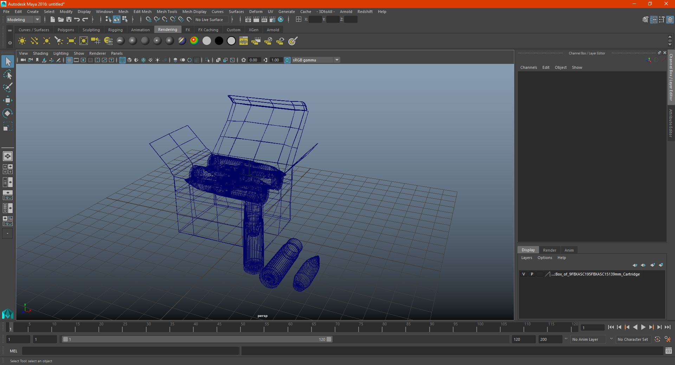This screenshot has height=365, width=675.
Task: Open the viewport Panels menu
Action: pos(117,53)
